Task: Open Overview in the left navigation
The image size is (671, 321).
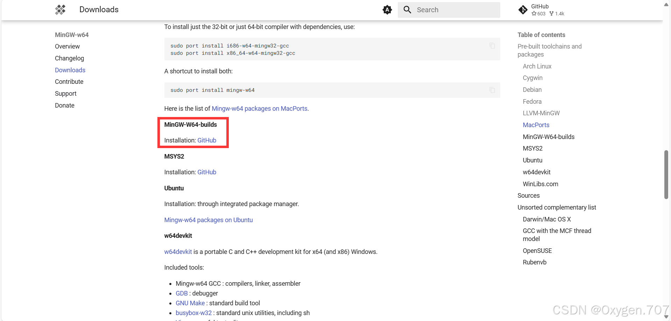Action: click(67, 46)
